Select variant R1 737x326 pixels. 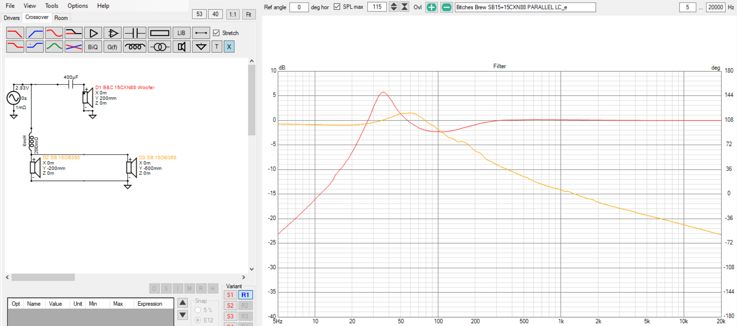[x=245, y=295]
